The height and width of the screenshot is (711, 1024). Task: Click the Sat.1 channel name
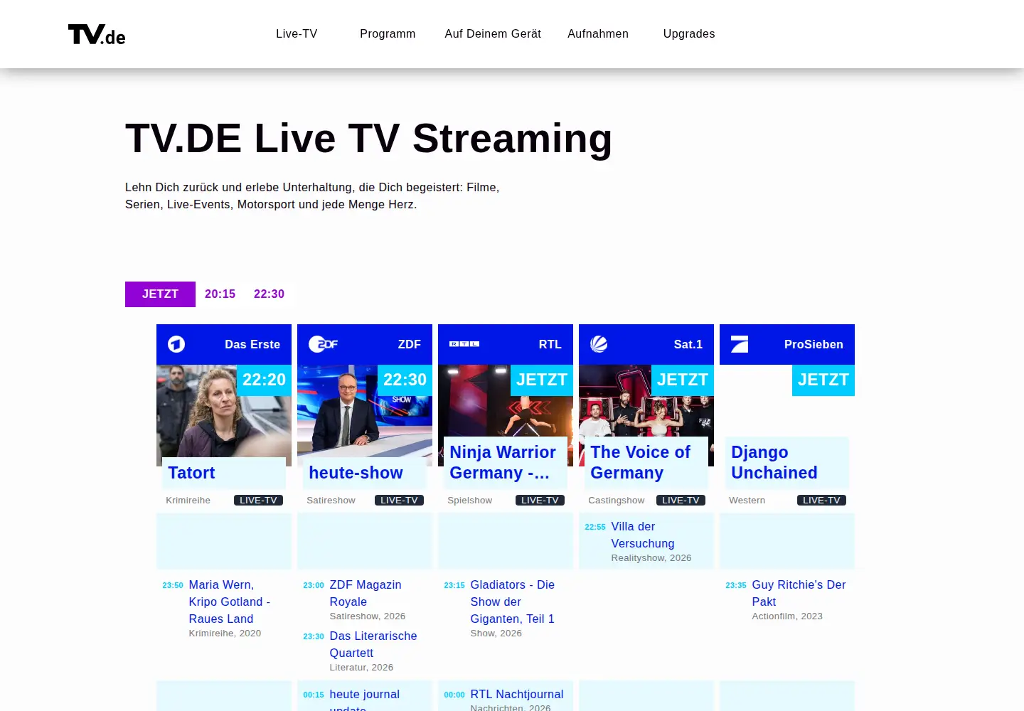688,344
